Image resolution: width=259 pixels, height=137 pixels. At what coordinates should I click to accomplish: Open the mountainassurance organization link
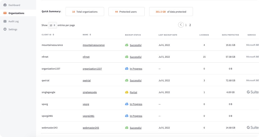94,45
